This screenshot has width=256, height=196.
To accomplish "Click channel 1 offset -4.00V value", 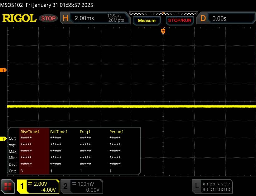I will (48, 190).
